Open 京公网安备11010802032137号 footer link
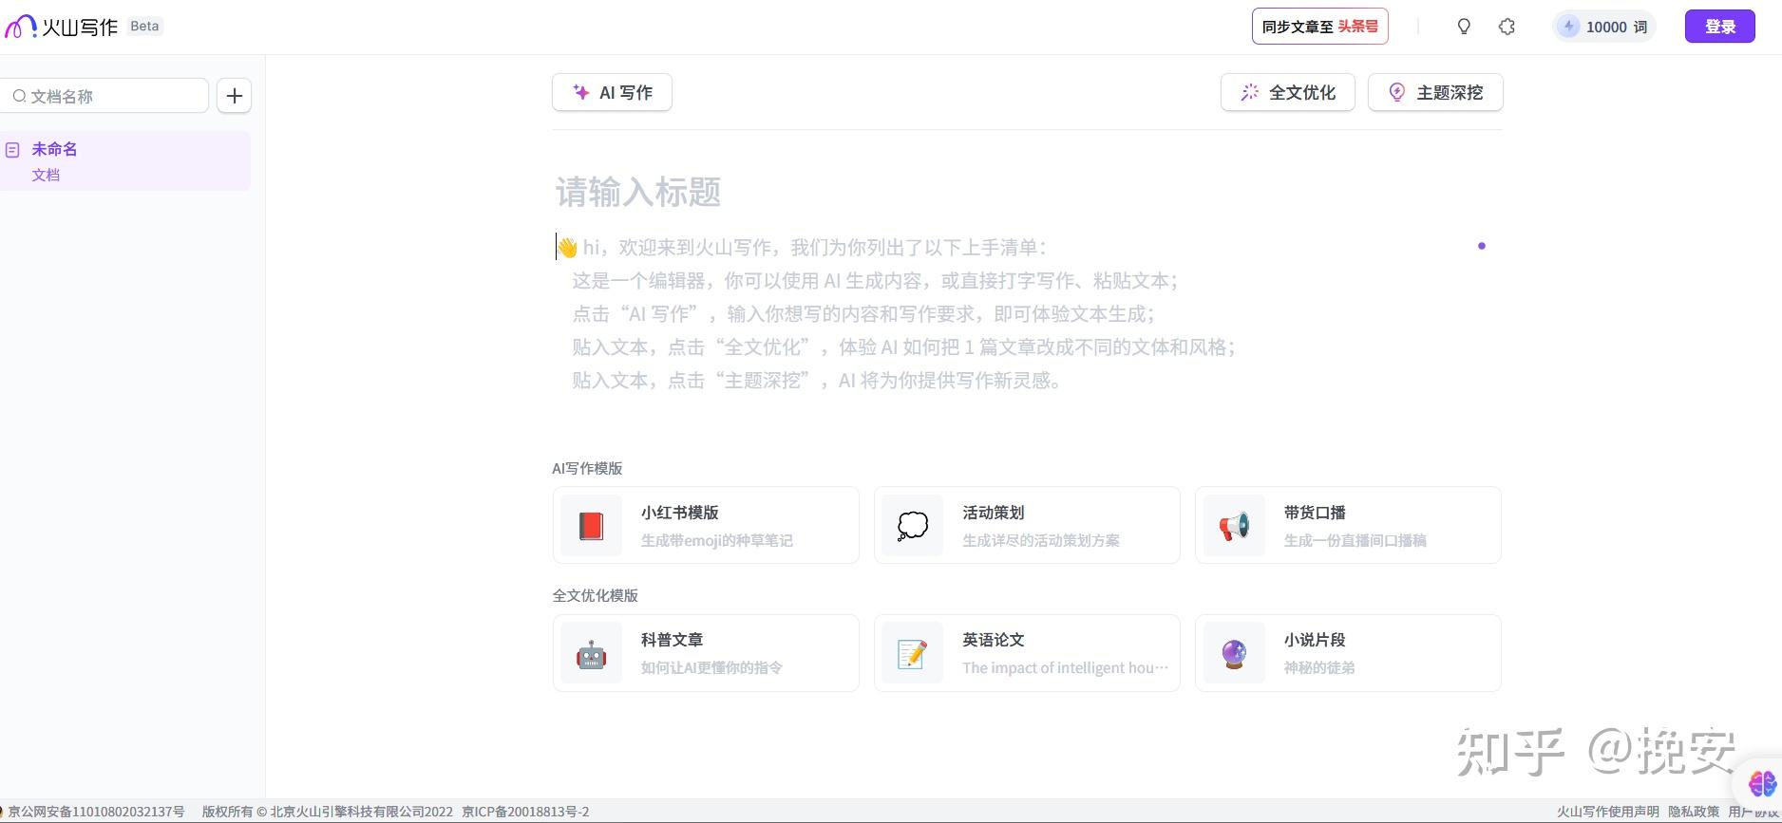This screenshot has width=1782, height=823. 96,812
